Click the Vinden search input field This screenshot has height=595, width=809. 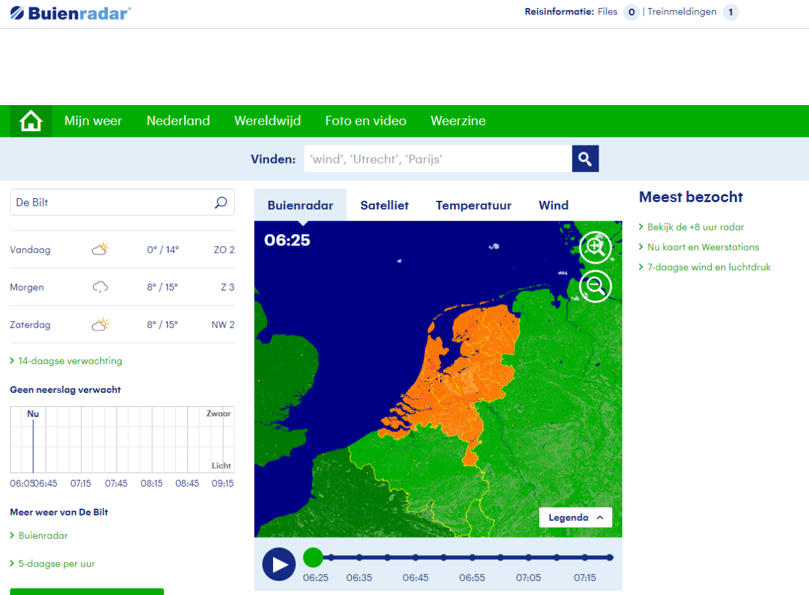coord(438,159)
